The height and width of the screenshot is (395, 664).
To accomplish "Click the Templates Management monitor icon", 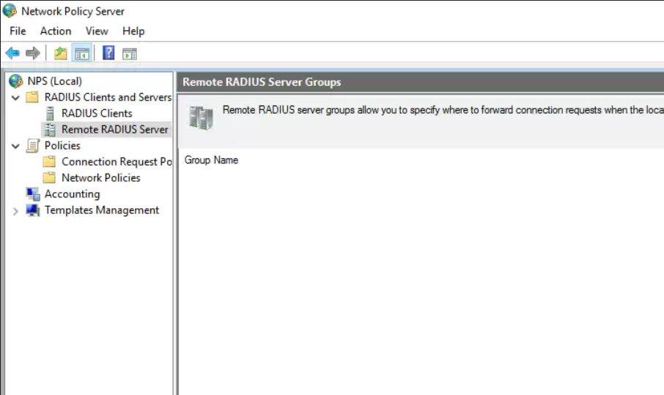I will tap(32, 210).
